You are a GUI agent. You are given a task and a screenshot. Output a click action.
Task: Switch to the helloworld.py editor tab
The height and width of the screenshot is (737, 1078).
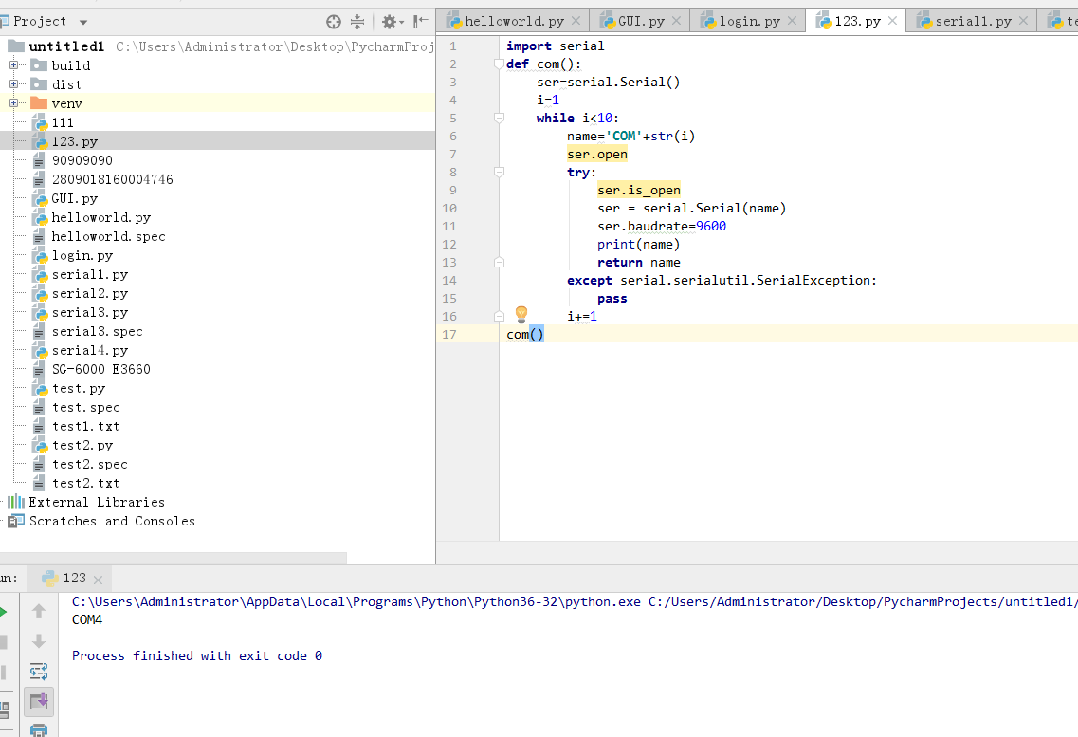coord(513,21)
